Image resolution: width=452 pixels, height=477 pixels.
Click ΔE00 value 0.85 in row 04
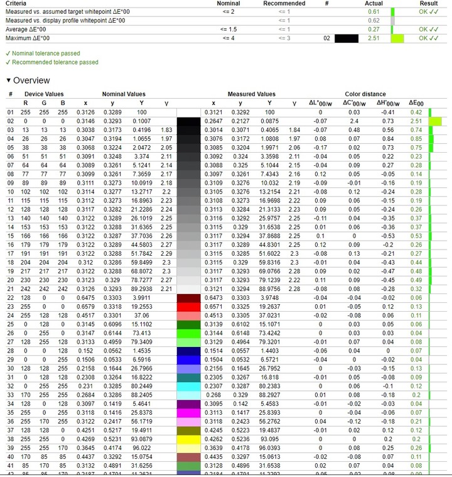[416, 139]
